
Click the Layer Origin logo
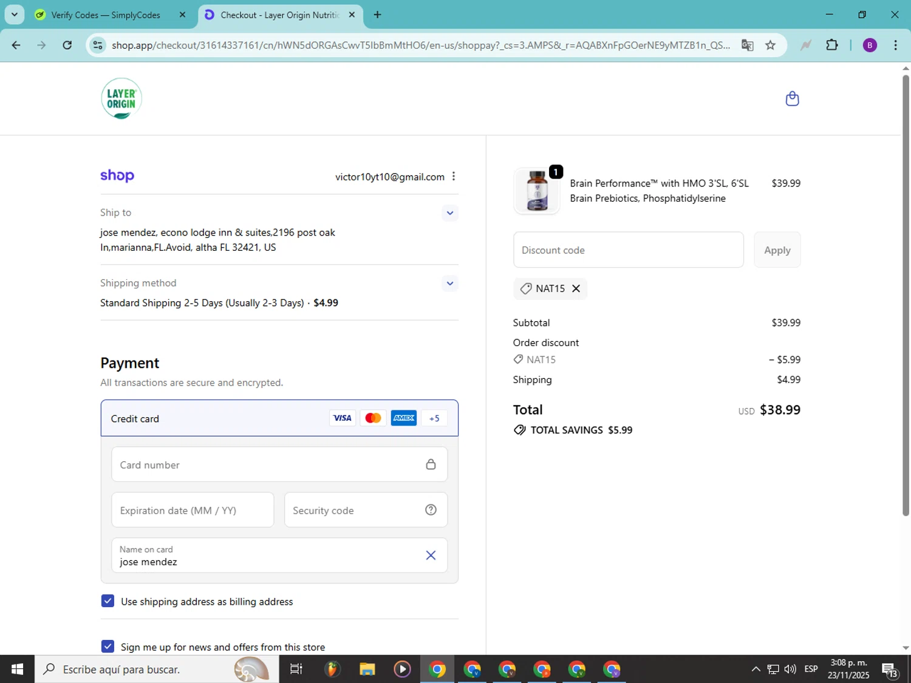pyautogui.click(x=121, y=98)
